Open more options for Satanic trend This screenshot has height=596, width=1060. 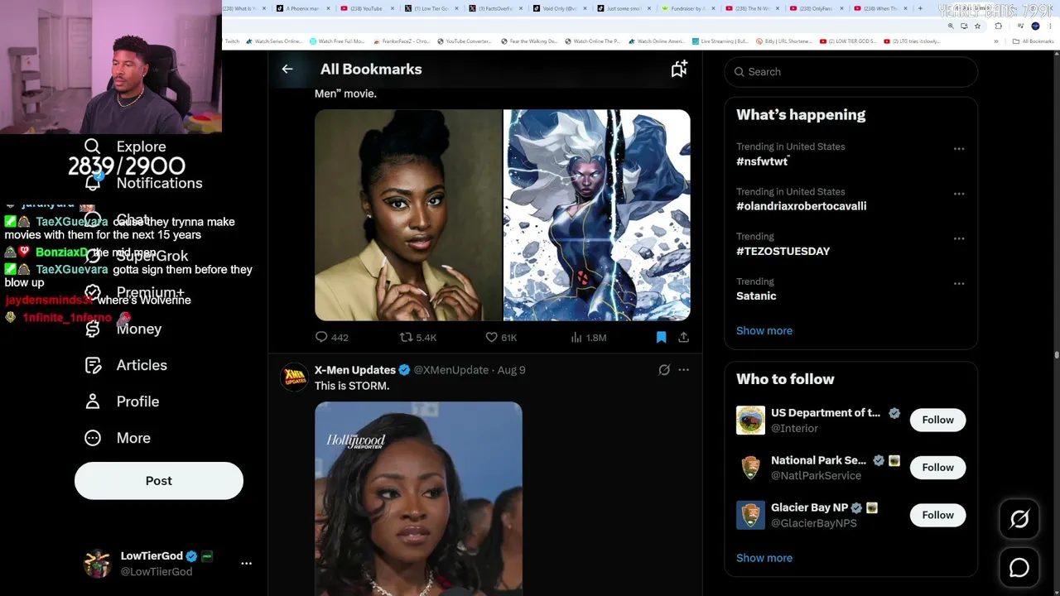pyautogui.click(x=959, y=283)
